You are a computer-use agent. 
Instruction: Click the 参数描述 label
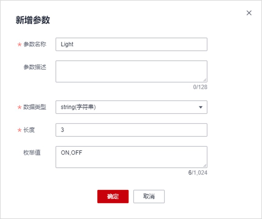click(x=35, y=67)
